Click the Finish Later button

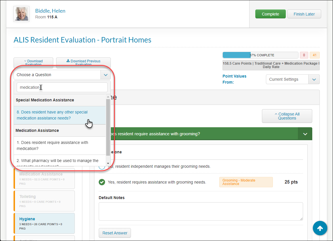(304, 14)
